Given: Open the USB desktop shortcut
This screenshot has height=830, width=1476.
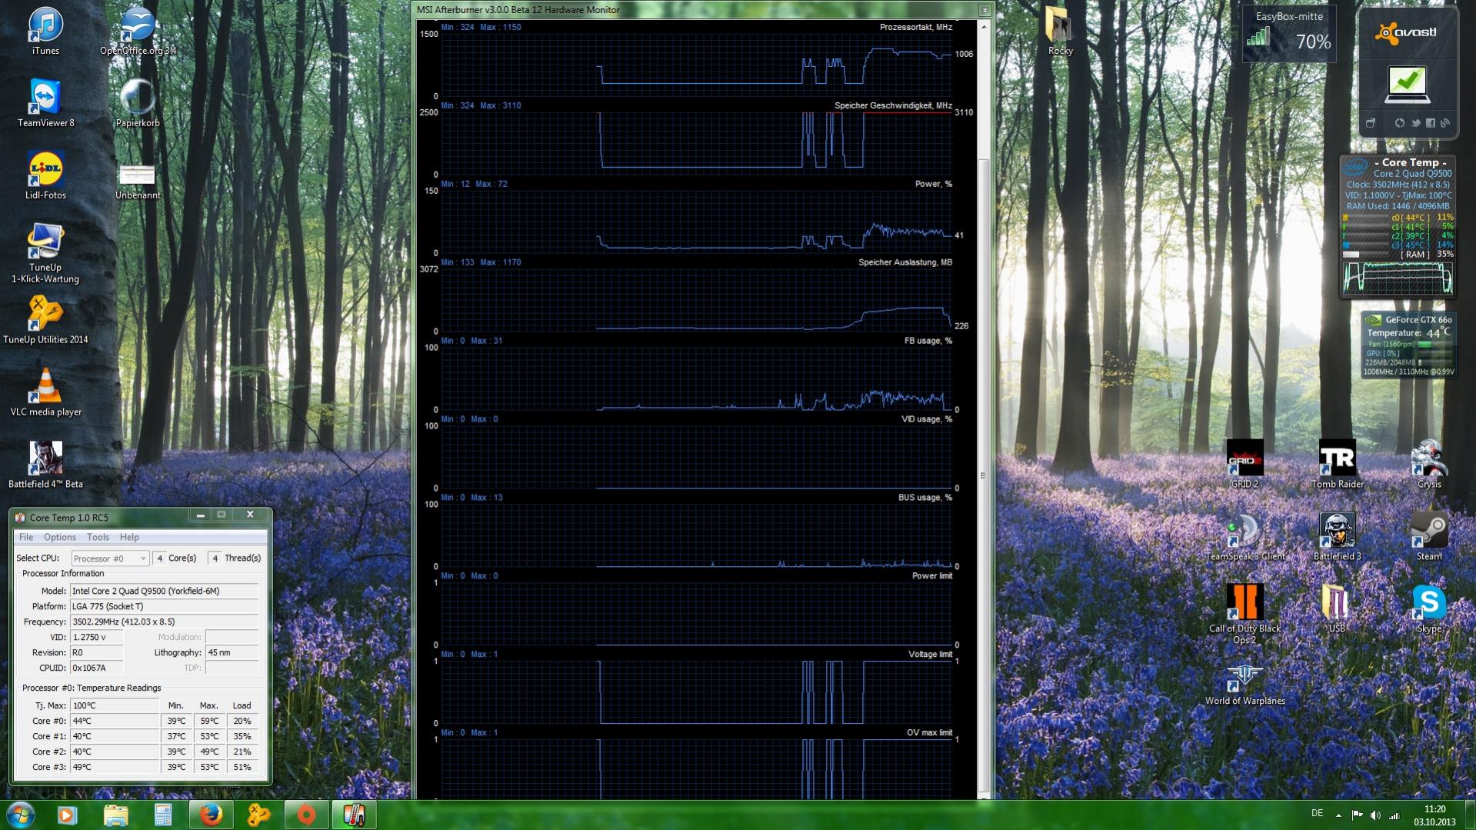Looking at the screenshot, I should pyautogui.click(x=1337, y=609).
